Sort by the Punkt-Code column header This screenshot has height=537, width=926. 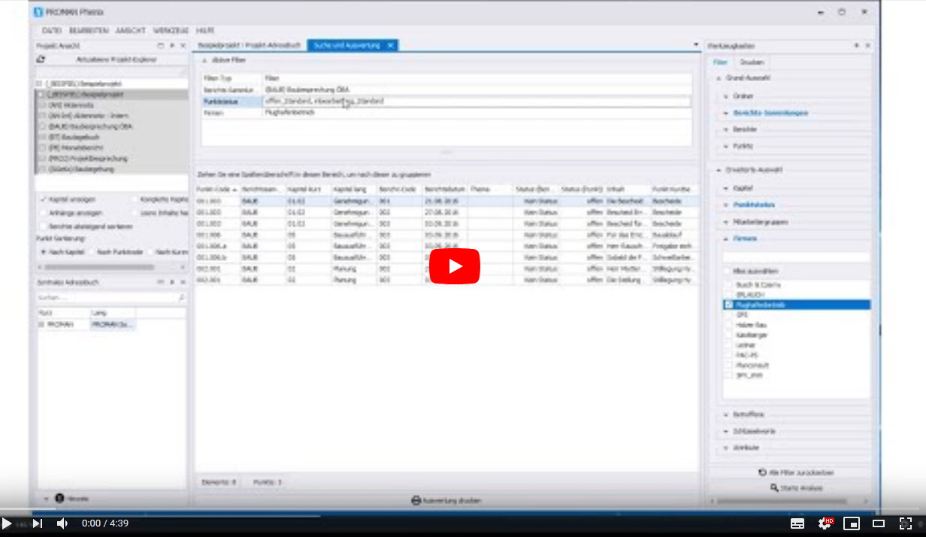217,190
